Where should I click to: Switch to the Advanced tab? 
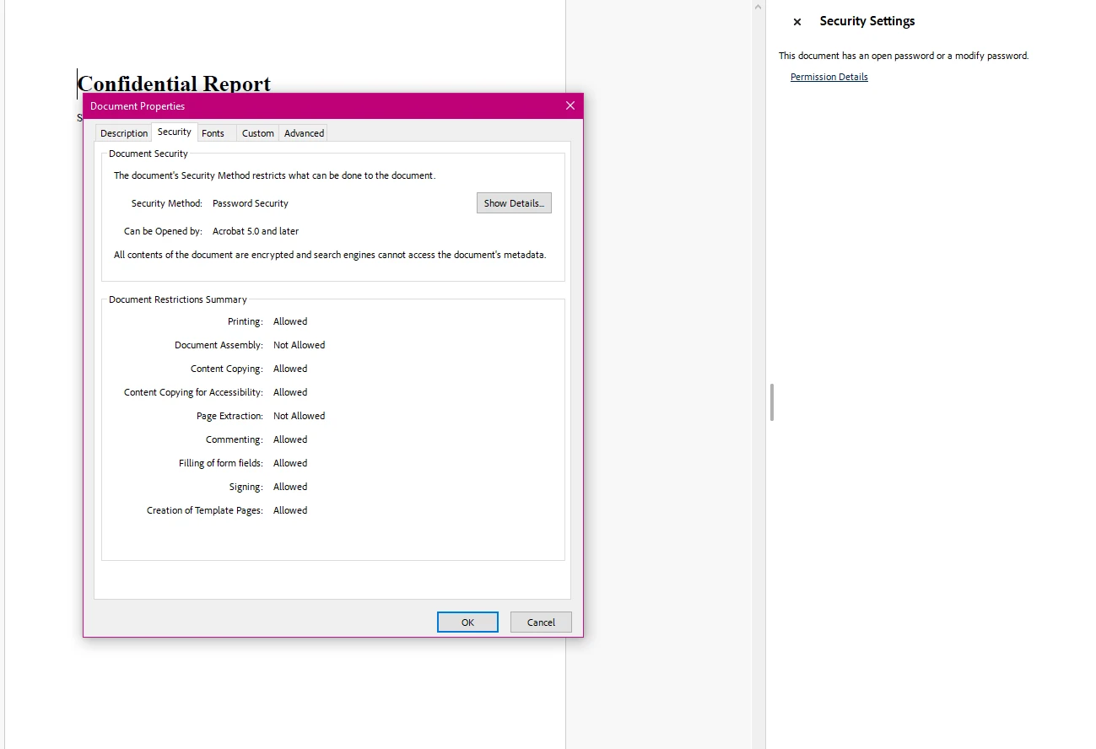(302, 132)
